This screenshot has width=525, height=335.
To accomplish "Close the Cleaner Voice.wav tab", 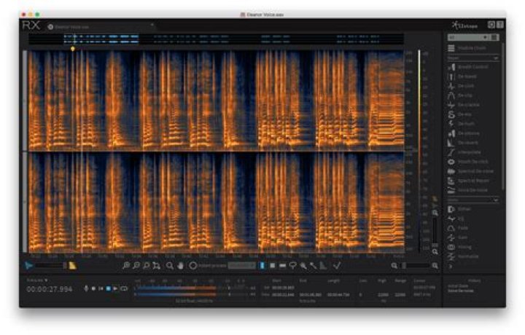I will (x=152, y=25).
